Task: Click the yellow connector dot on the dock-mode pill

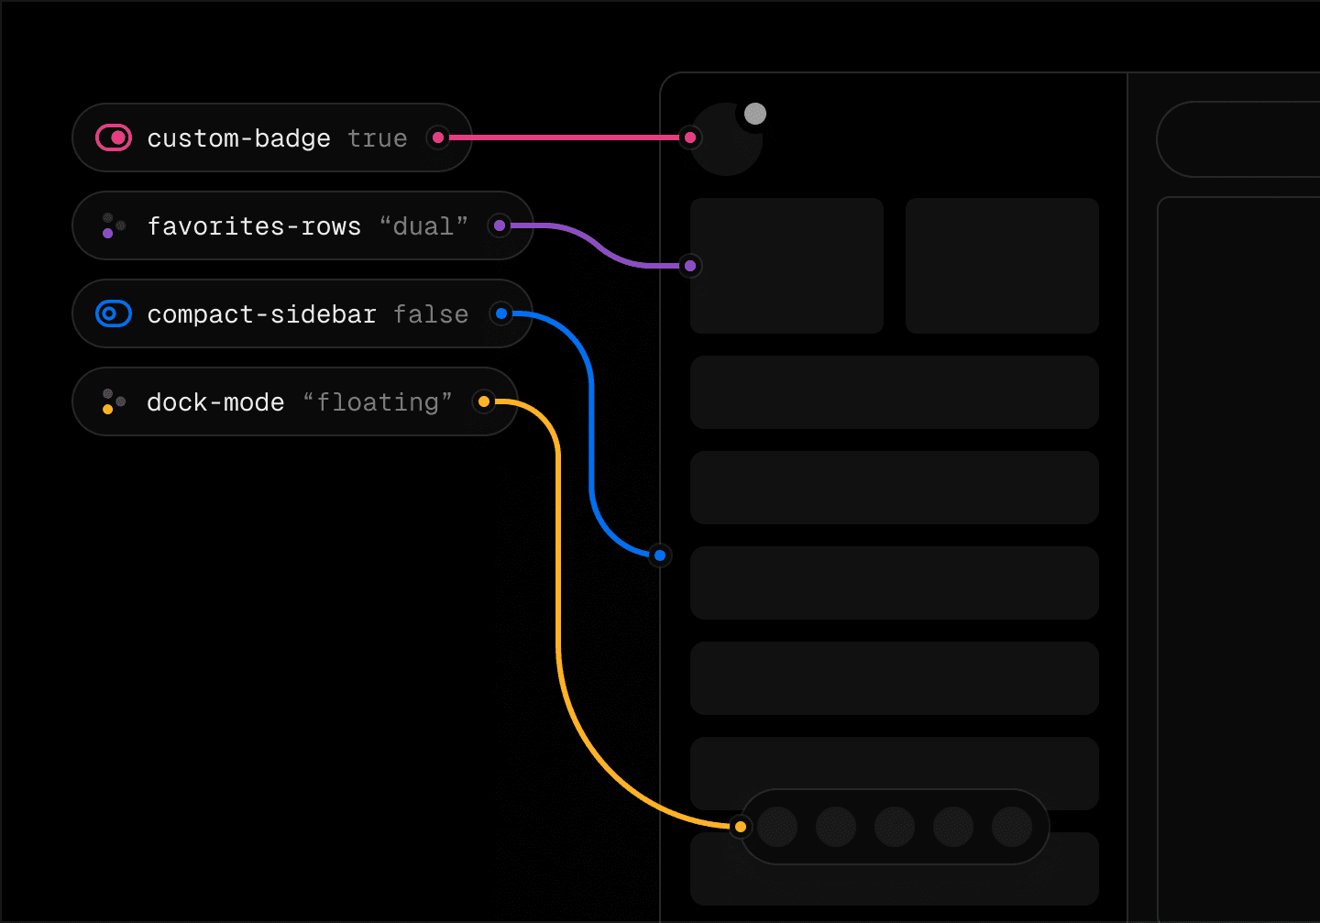Action: point(484,401)
